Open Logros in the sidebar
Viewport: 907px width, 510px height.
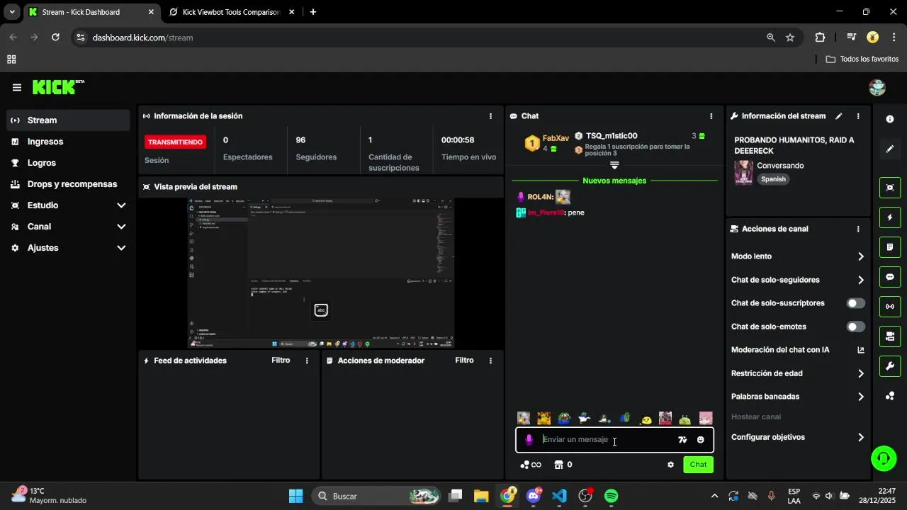(68, 163)
